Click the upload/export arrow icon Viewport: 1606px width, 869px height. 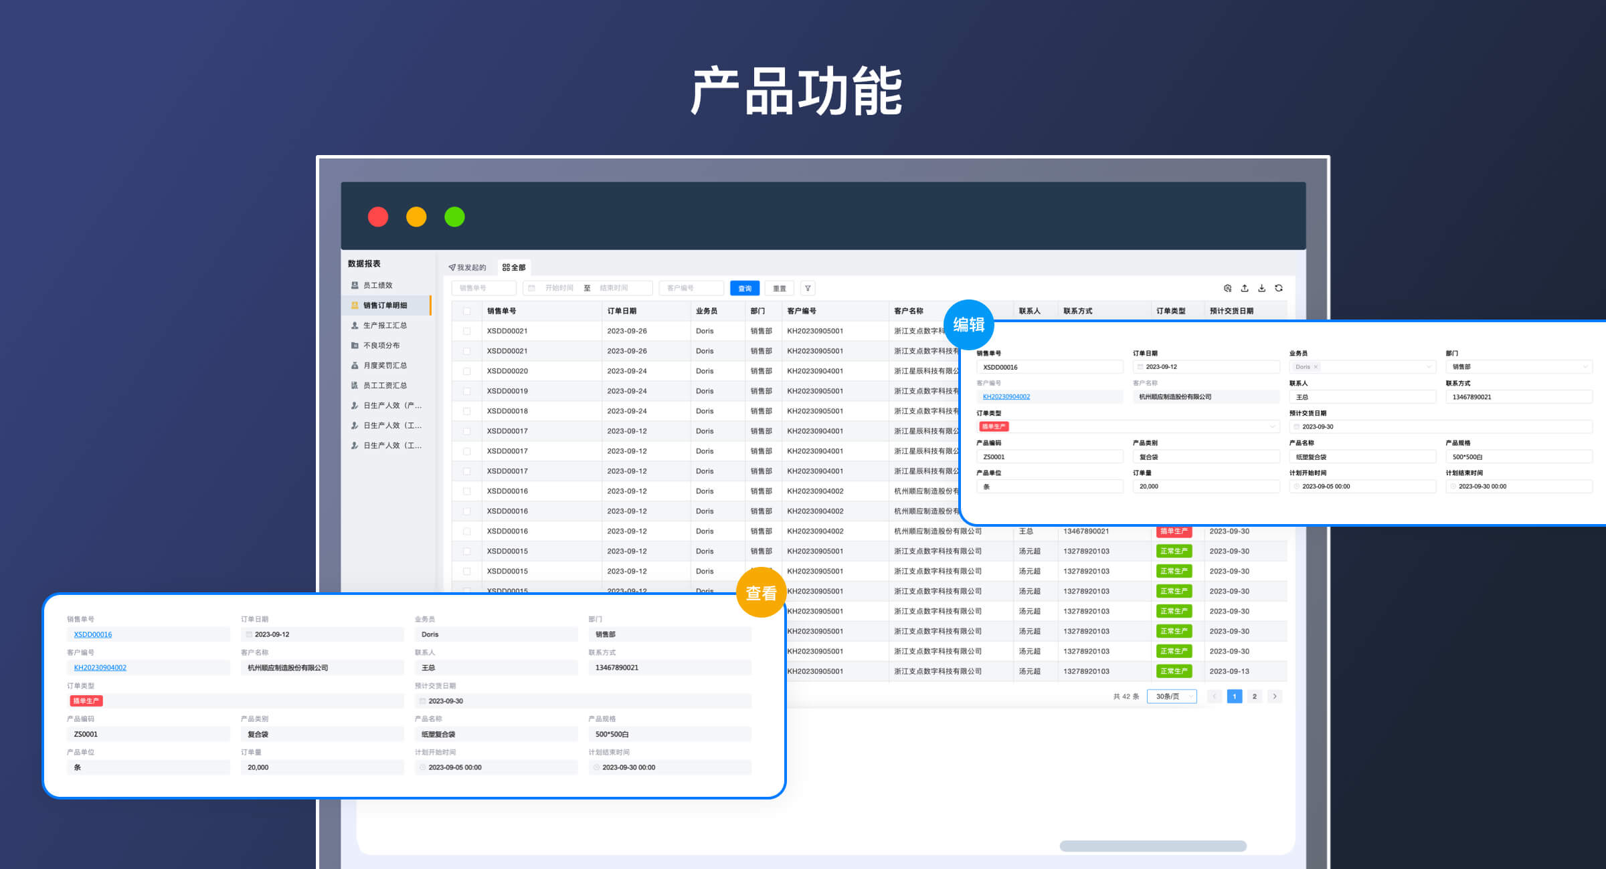pos(1245,288)
